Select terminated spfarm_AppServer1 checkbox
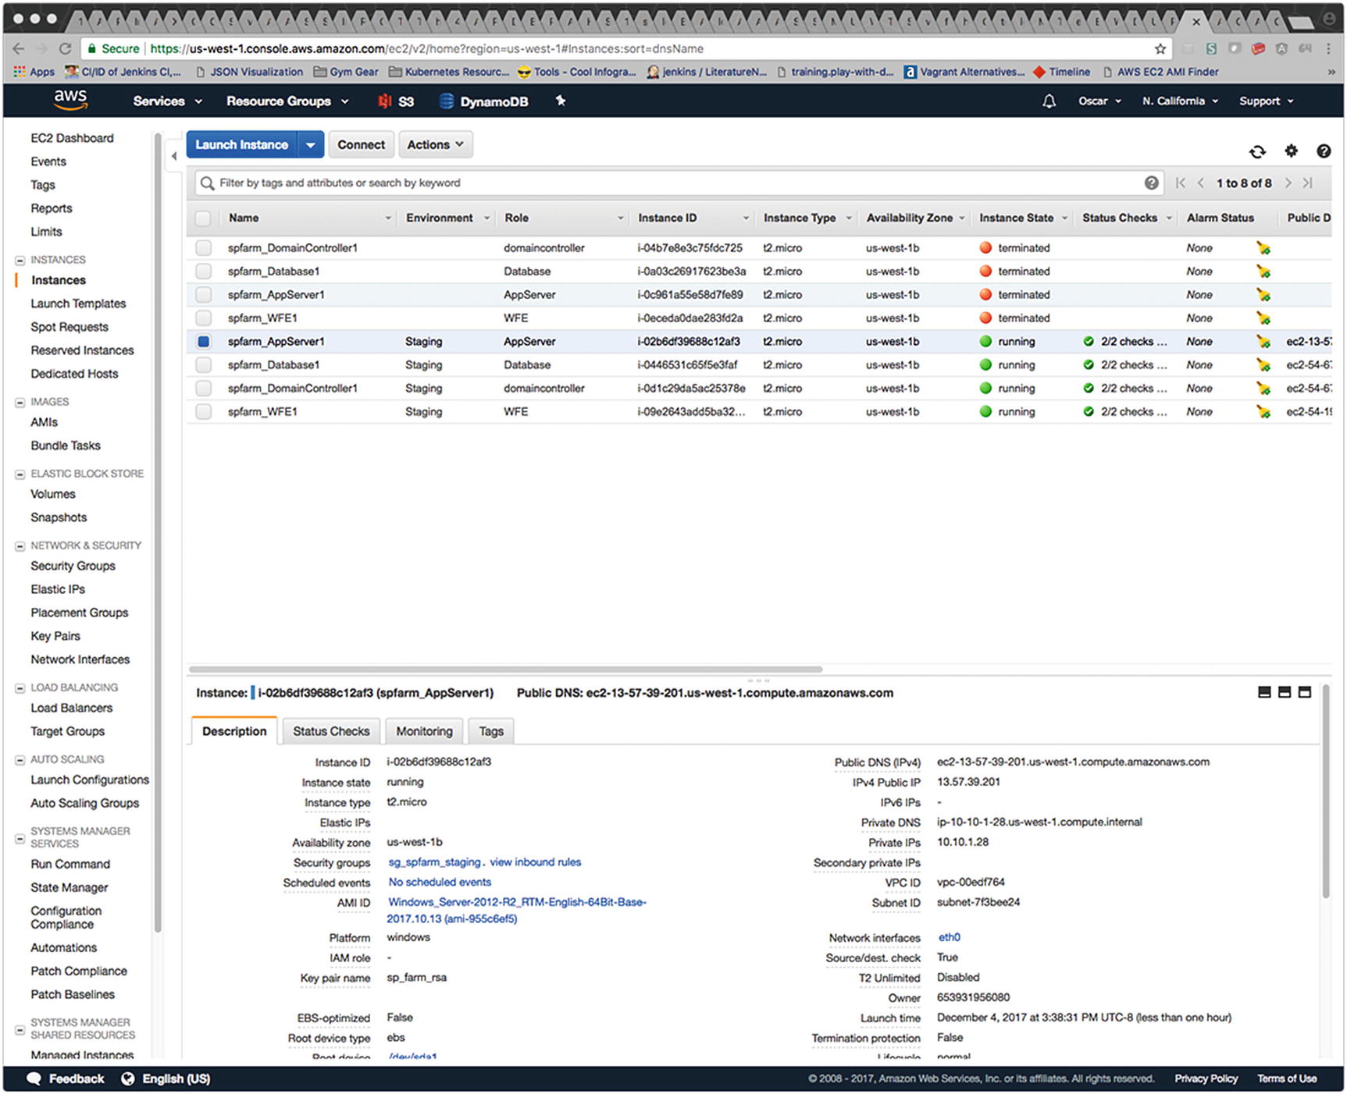This screenshot has width=1347, height=1094. coord(203,295)
